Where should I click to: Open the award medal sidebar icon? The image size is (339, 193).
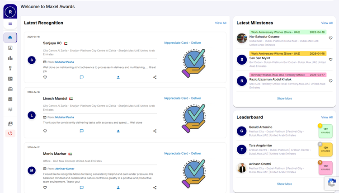tap(10, 68)
